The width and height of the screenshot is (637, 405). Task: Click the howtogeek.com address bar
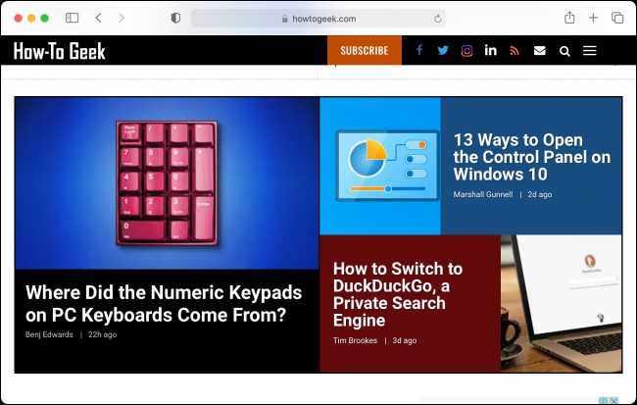point(318,19)
